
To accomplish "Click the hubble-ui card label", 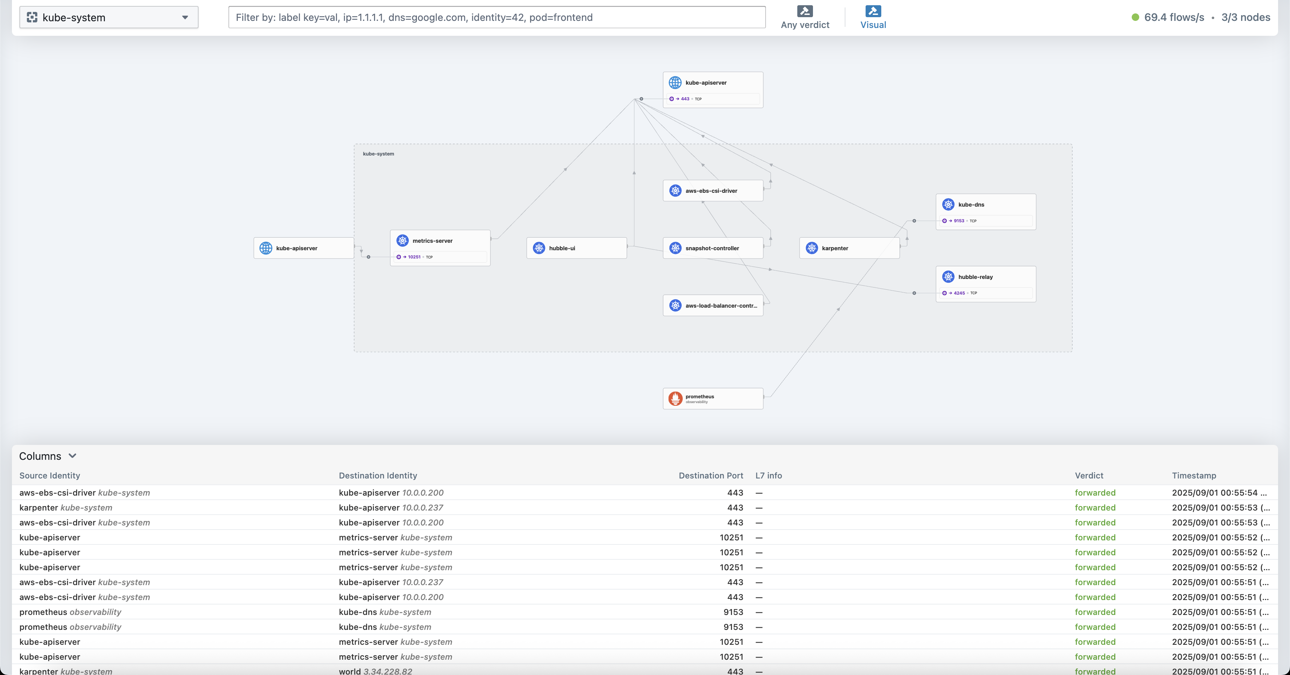I will pos(562,249).
